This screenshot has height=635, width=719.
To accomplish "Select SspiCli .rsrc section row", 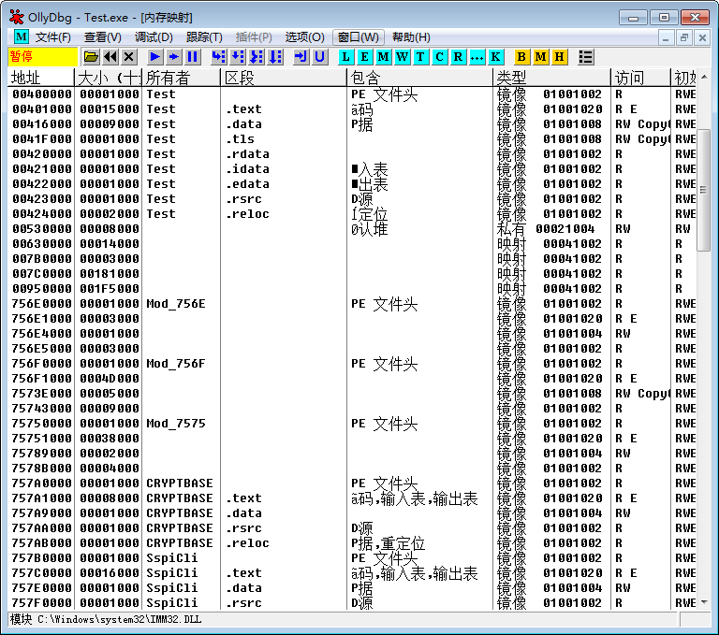I will click(352, 603).
